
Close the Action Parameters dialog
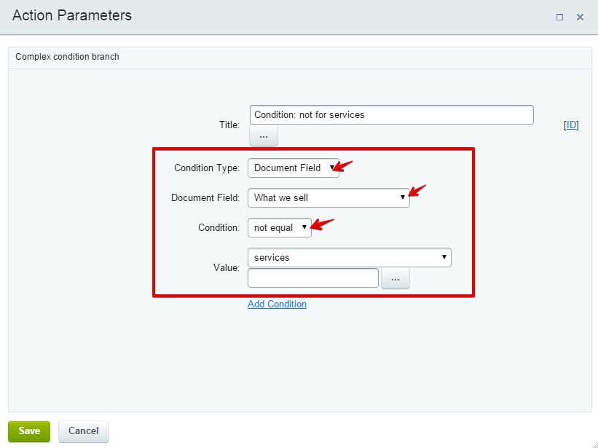[580, 17]
